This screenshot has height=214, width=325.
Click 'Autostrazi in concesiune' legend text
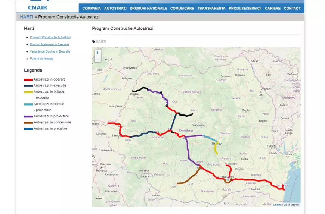click(52, 122)
